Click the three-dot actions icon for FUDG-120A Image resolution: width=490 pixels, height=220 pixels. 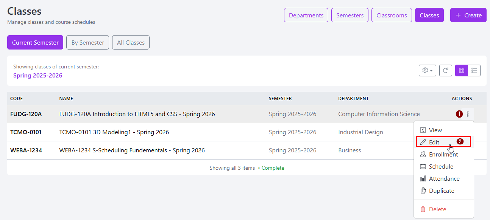point(468,114)
